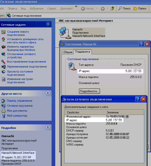
Task: Open the Сервис menu
Action: point(52,8)
